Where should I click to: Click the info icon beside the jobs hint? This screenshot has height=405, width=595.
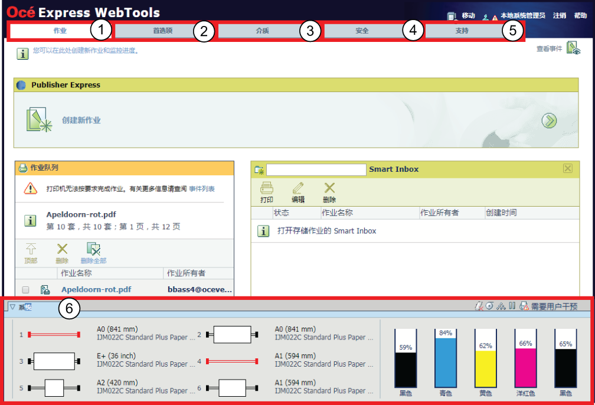[x=23, y=54]
